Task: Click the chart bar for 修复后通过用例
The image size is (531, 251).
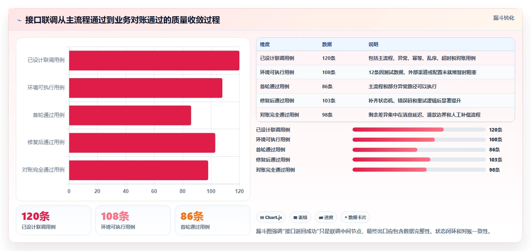Action: pos(142,143)
